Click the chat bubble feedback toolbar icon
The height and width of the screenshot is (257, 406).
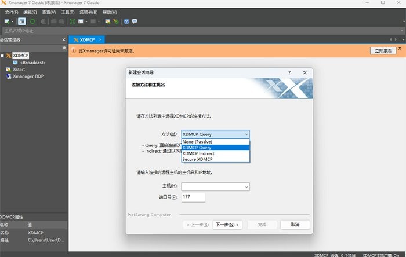tap(135, 21)
